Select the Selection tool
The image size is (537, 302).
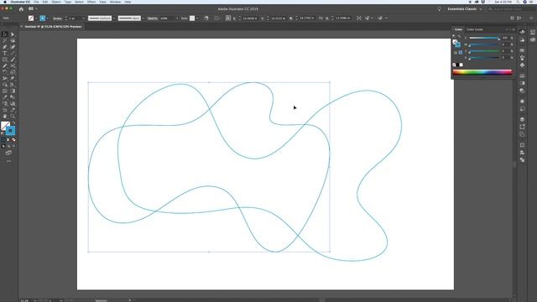pyautogui.click(x=5, y=34)
